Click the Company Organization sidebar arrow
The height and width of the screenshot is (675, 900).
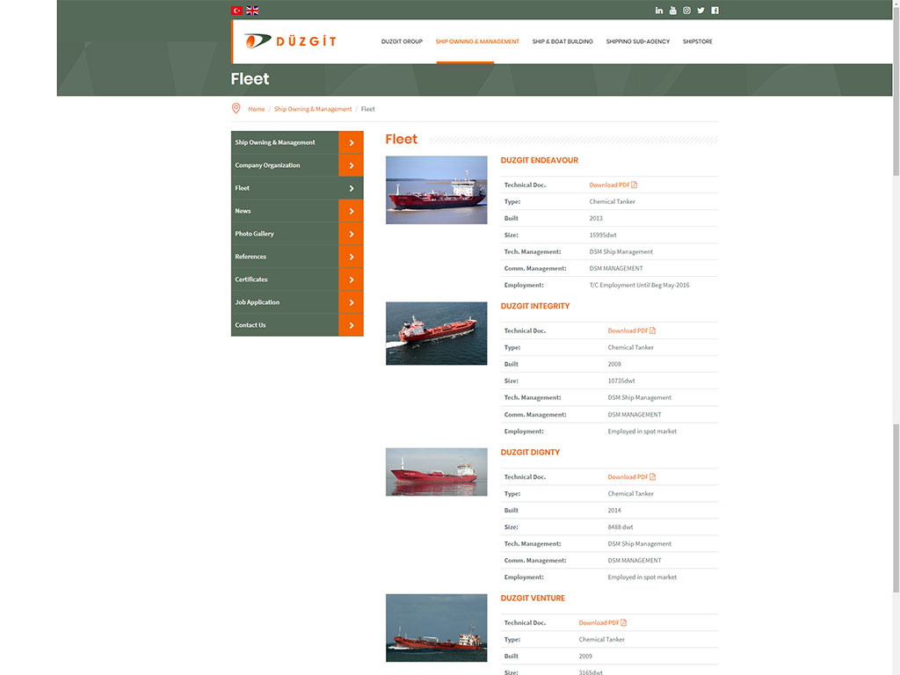click(352, 165)
